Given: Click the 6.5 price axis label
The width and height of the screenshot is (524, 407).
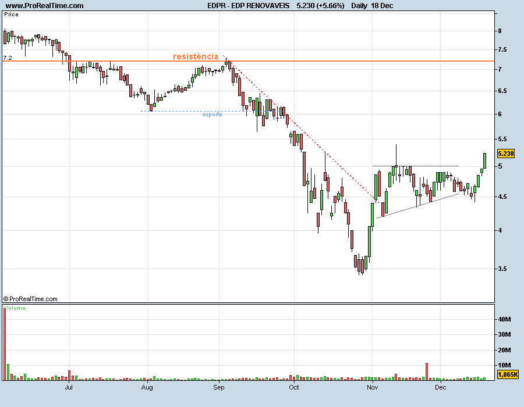Looking at the screenshot, I should [x=502, y=91].
